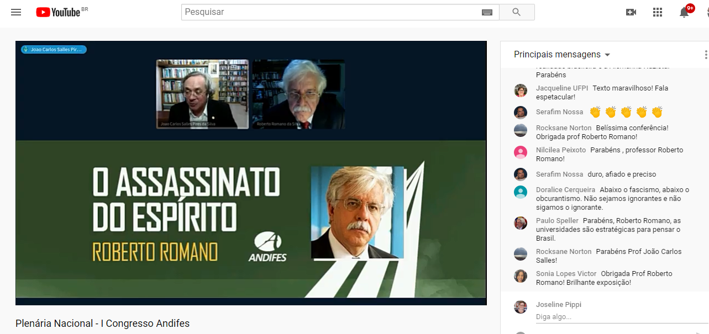The width and height of the screenshot is (709, 334).
Task: Click the message 'duro, afiado e preciso'
Action: [622, 174]
